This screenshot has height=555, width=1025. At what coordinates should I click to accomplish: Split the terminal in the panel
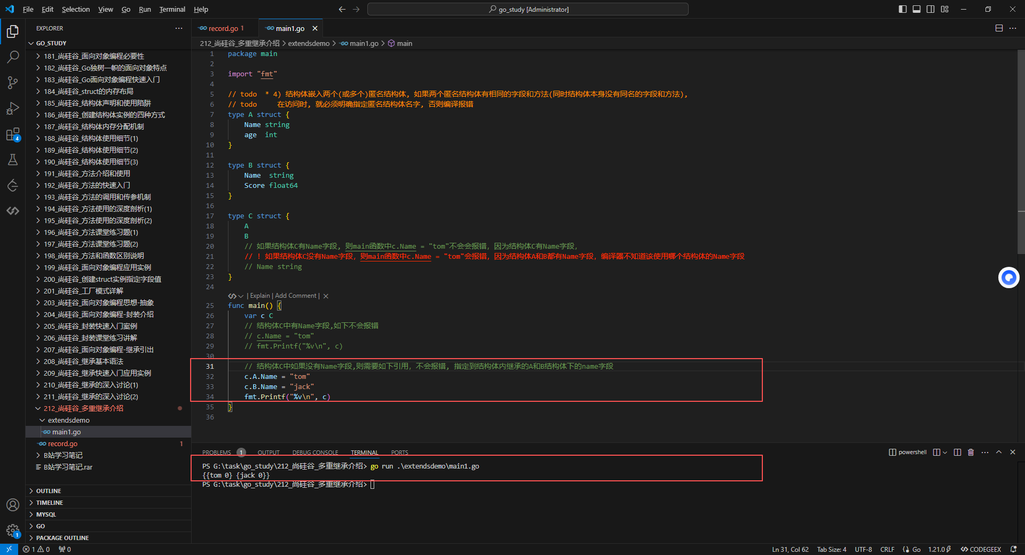pyautogui.click(x=957, y=452)
